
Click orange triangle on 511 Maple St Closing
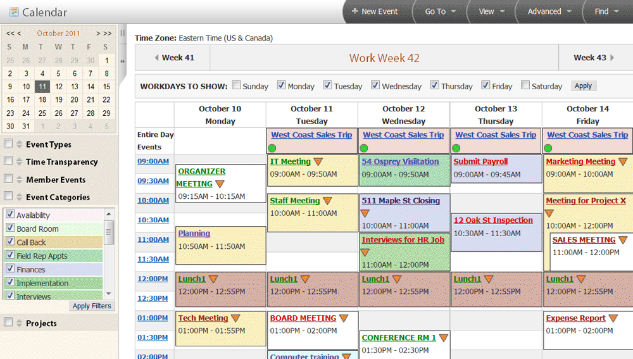click(x=365, y=213)
